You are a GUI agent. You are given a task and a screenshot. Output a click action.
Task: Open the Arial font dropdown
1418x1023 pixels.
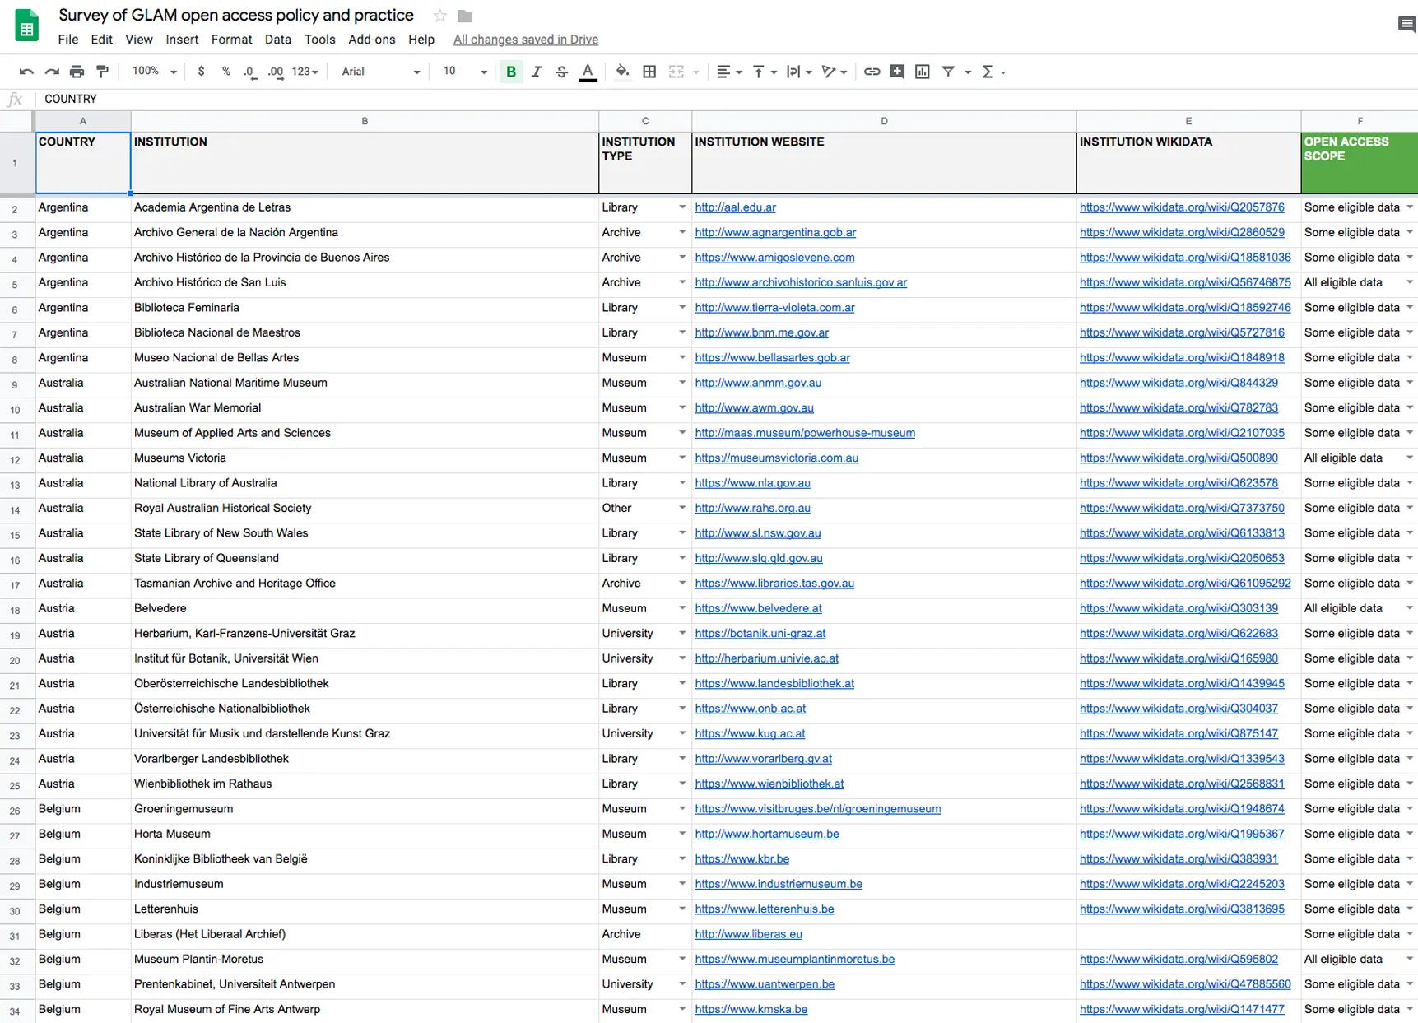pos(380,72)
